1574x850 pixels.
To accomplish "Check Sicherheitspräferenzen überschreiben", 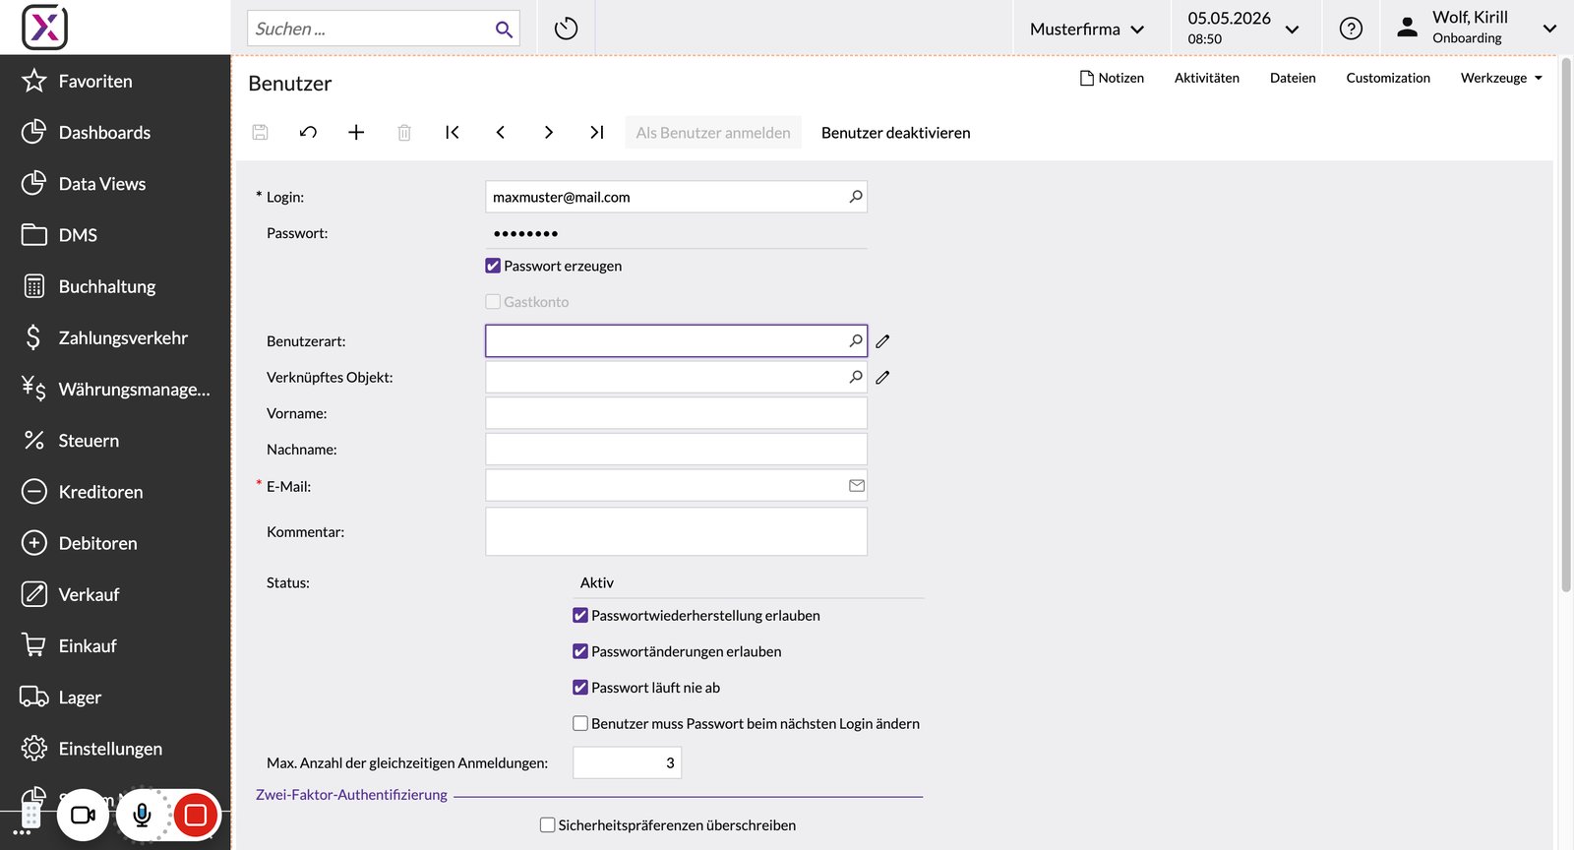I will (548, 825).
